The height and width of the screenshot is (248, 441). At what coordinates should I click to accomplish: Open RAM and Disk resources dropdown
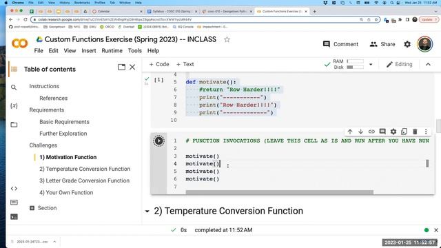(371, 64)
